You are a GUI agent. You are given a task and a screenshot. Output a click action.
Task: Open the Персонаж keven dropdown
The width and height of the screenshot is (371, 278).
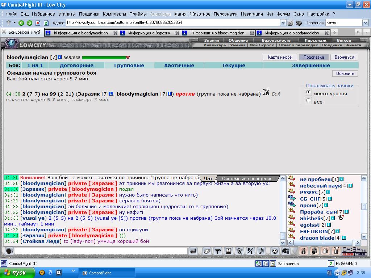[x=365, y=23]
